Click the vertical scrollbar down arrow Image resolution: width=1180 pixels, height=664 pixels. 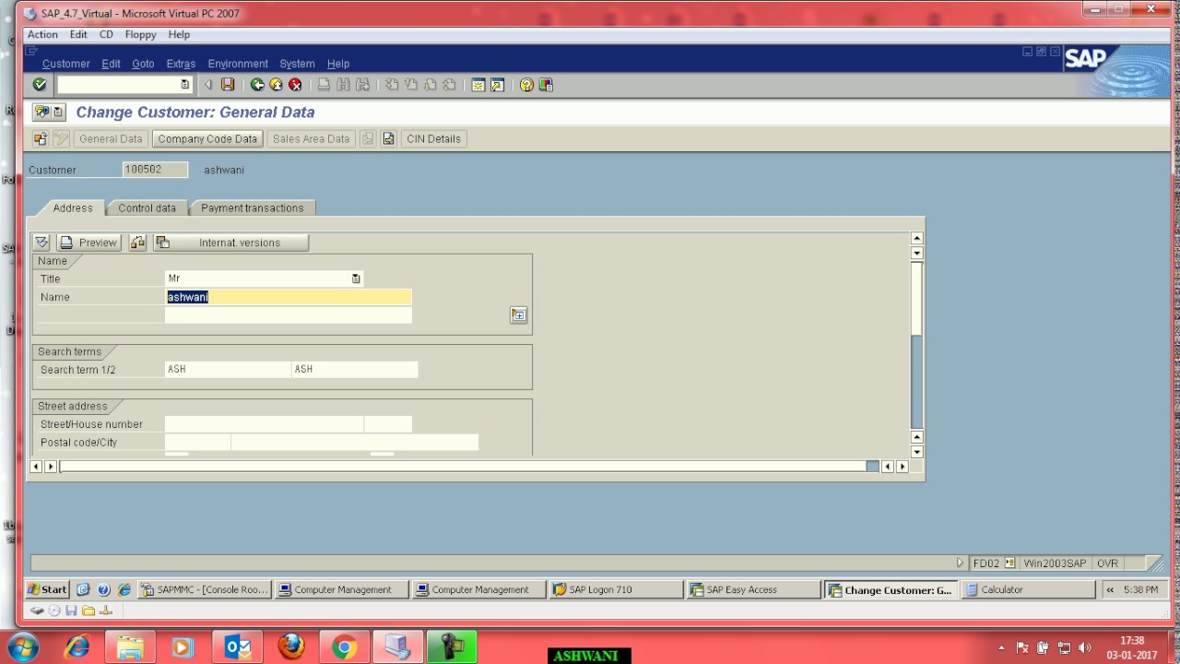pos(916,452)
